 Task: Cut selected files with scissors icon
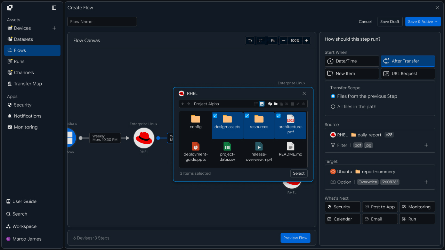tap(287, 104)
